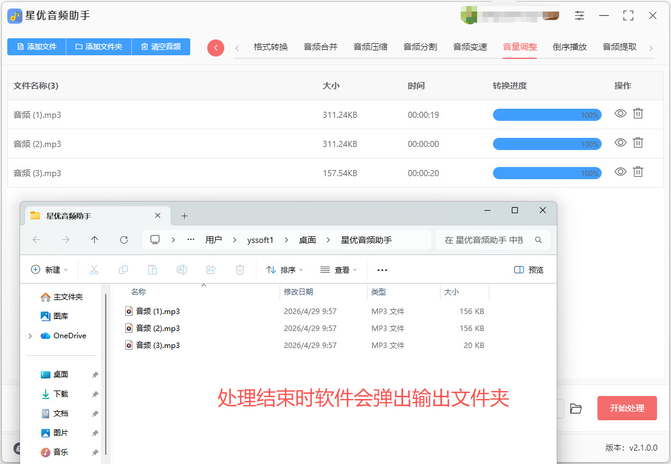Image resolution: width=671 pixels, height=464 pixels.
Task: Switch to the 音频变速 tab
Action: pos(470,47)
